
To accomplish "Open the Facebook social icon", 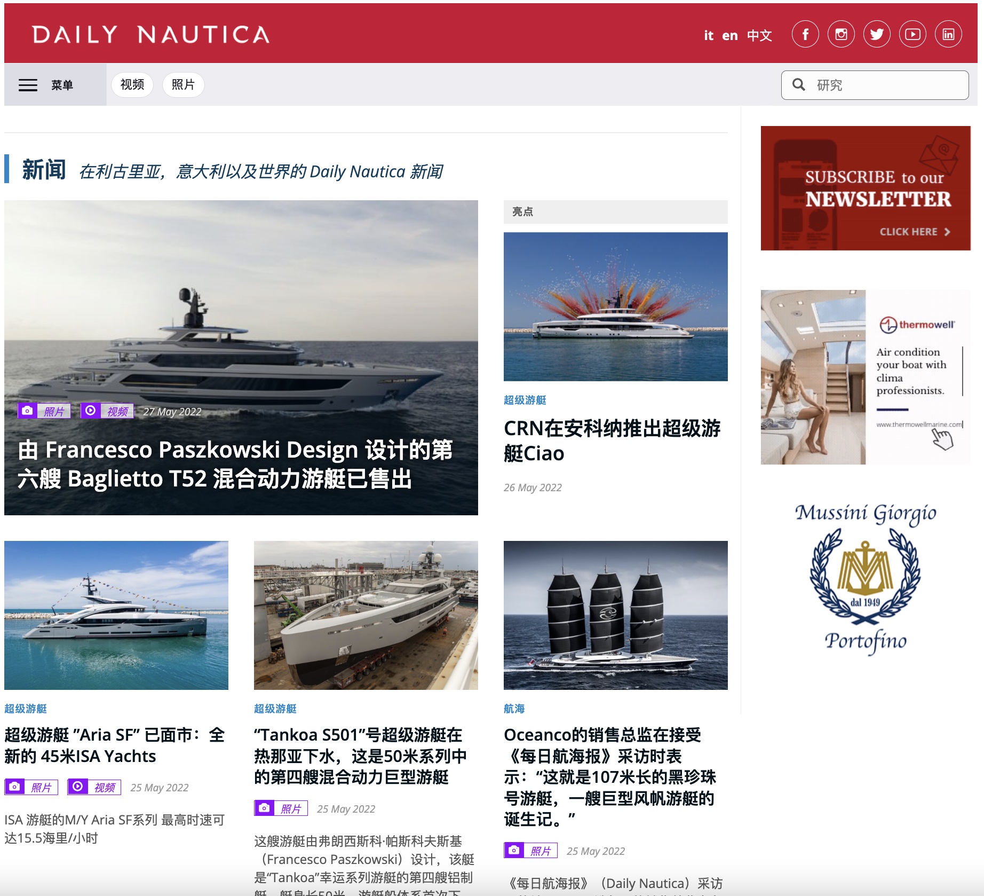I will coord(805,35).
